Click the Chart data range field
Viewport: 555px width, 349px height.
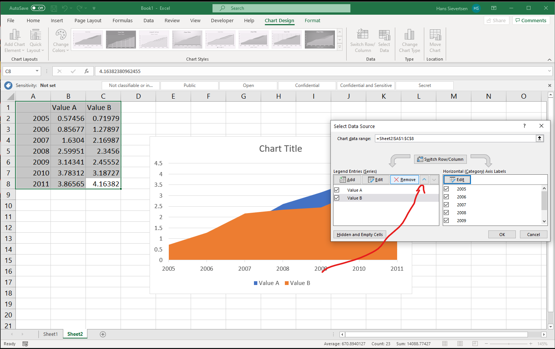(455, 138)
